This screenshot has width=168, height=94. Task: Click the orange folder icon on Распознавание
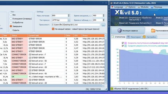[153, 31]
